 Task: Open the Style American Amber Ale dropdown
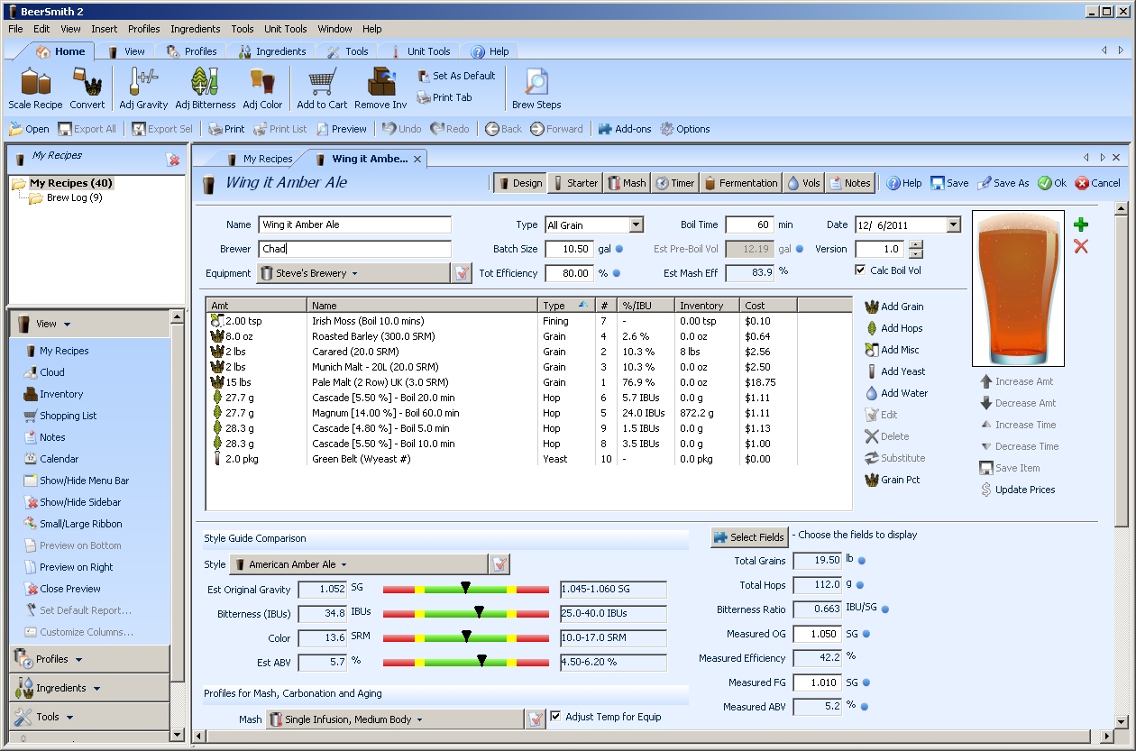358,564
